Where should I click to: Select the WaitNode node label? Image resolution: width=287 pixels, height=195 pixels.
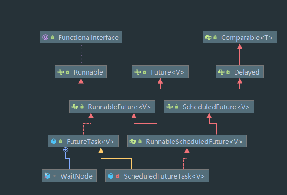(x=75, y=176)
